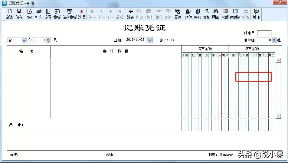Click the 合计 total label
This screenshot has height=163, width=288.
pyautogui.click(x=16, y=125)
